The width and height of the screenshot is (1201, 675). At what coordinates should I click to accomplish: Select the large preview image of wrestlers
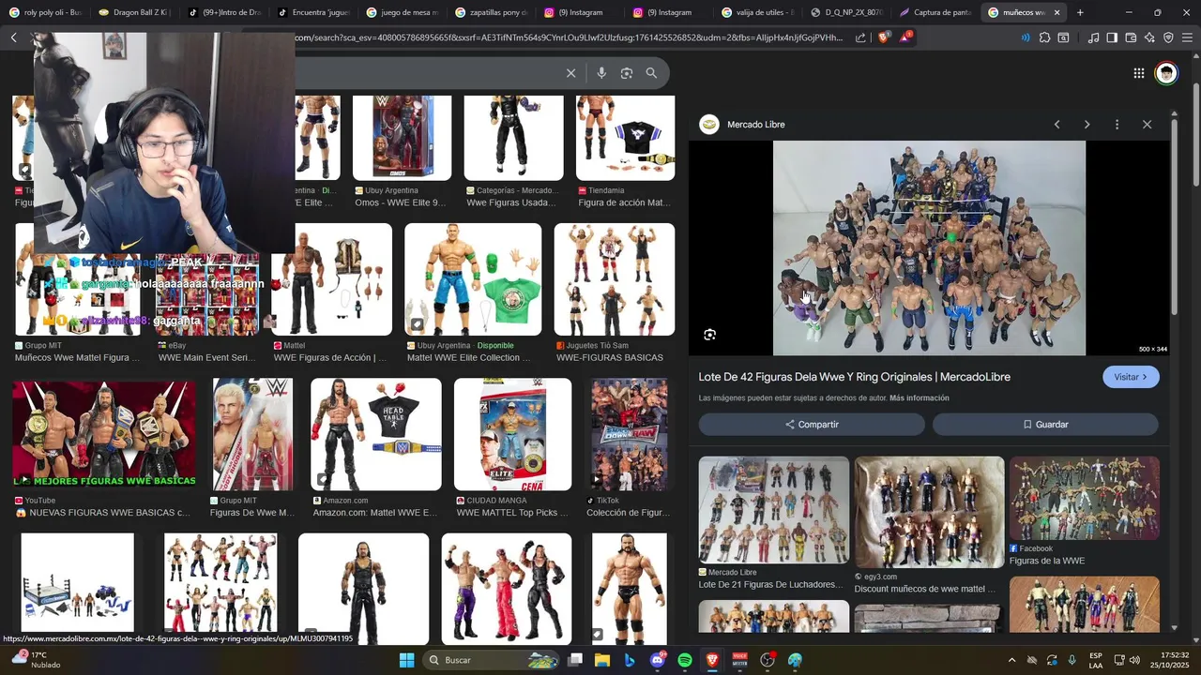[929, 248]
